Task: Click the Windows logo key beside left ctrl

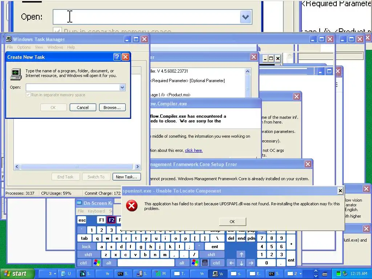Action: click(97, 263)
